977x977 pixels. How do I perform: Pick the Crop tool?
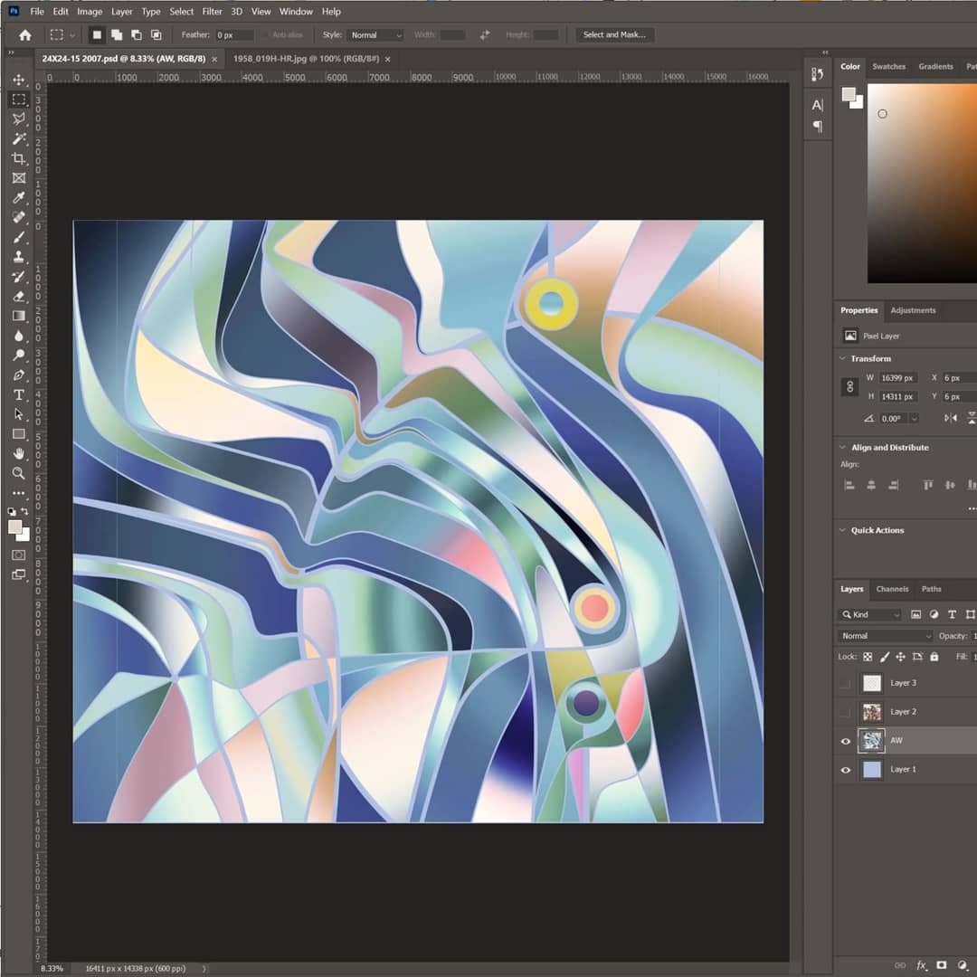(x=18, y=158)
